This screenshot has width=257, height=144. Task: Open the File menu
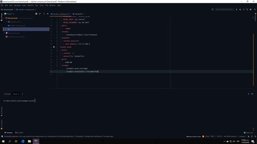2,5
